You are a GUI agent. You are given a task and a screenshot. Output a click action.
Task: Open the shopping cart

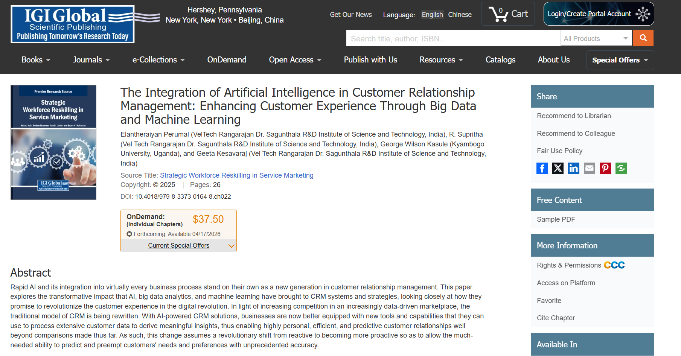(508, 14)
